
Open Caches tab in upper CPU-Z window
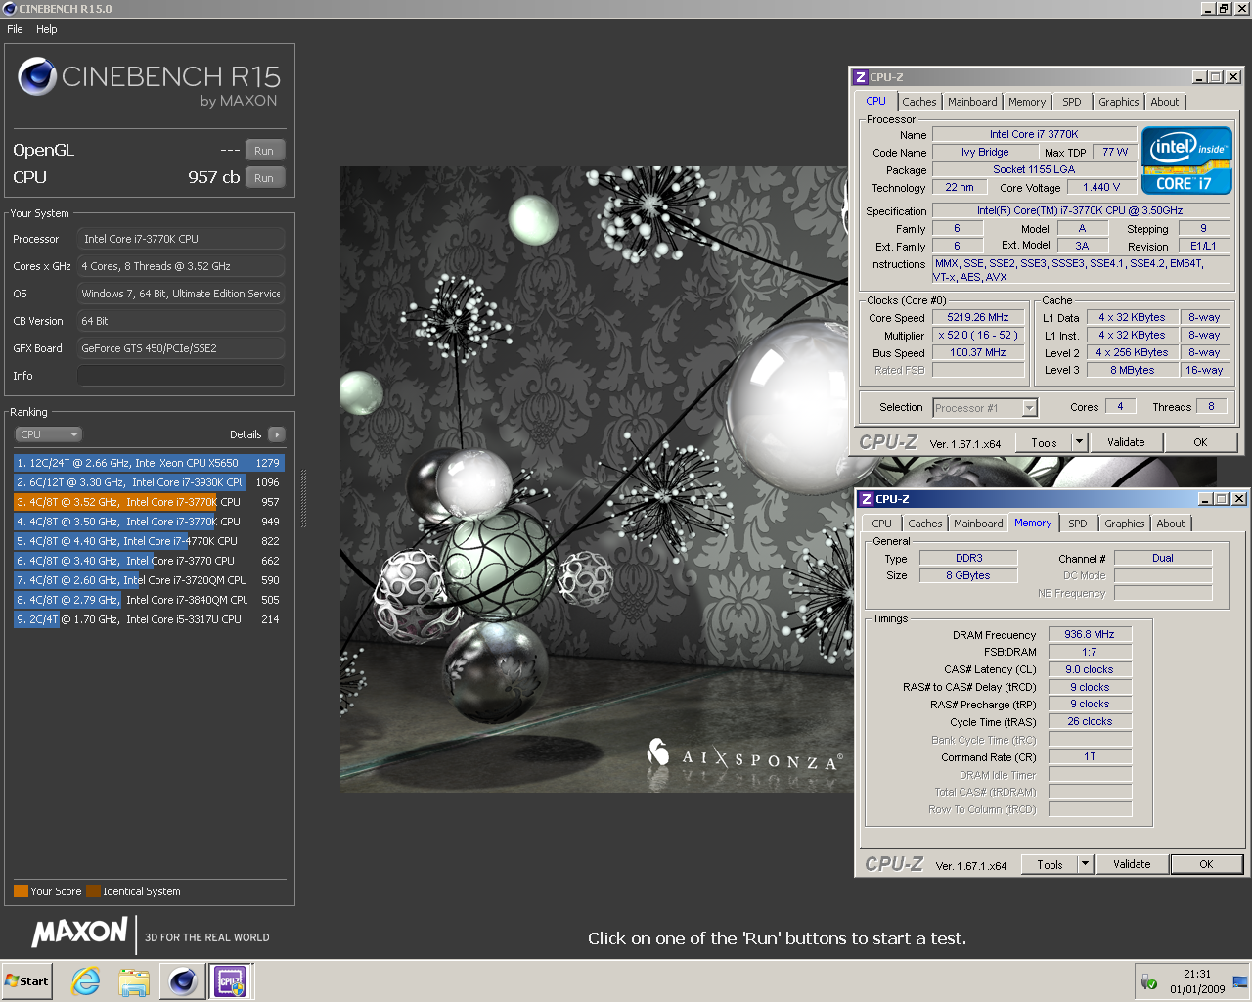coord(919,102)
